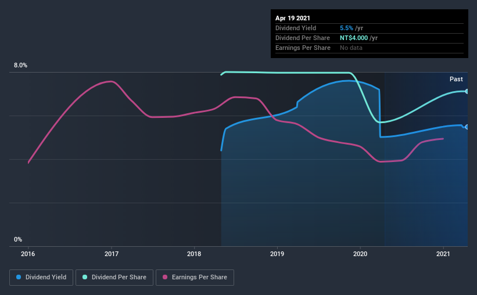Select the teal endpoint marker on Dividend Per Share line

point(467,91)
